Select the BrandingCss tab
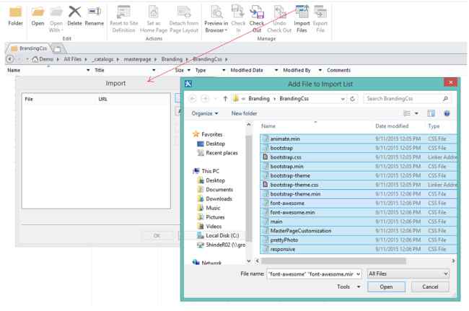The image size is (469, 311). click(x=29, y=48)
